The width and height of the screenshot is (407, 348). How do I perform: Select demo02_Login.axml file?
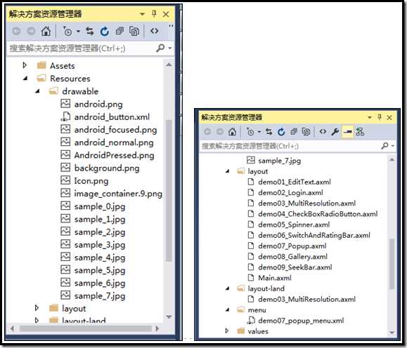(x=290, y=192)
